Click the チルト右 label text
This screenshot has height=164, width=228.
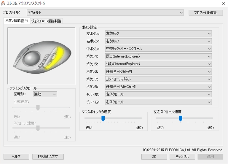point(93,102)
